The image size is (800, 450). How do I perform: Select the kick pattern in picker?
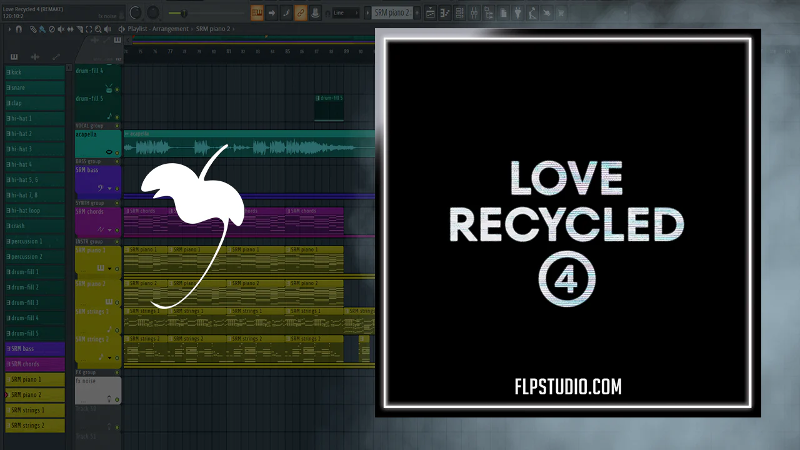tap(35, 72)
